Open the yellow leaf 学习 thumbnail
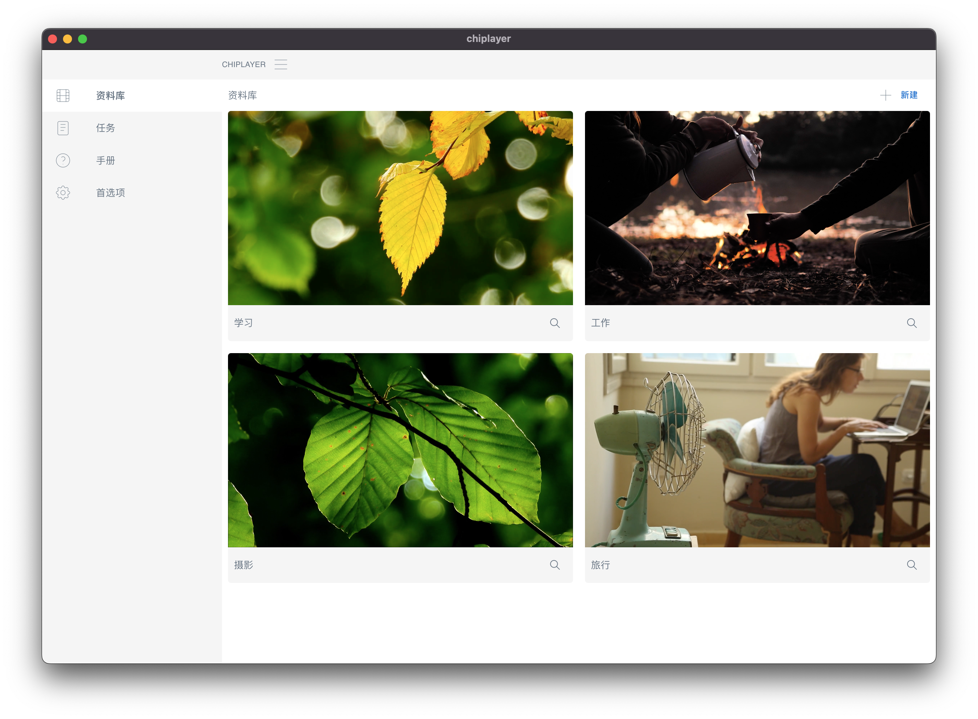The width and height of the screenshot is (978, 719). pyautogui.click(x=400, y=208)
